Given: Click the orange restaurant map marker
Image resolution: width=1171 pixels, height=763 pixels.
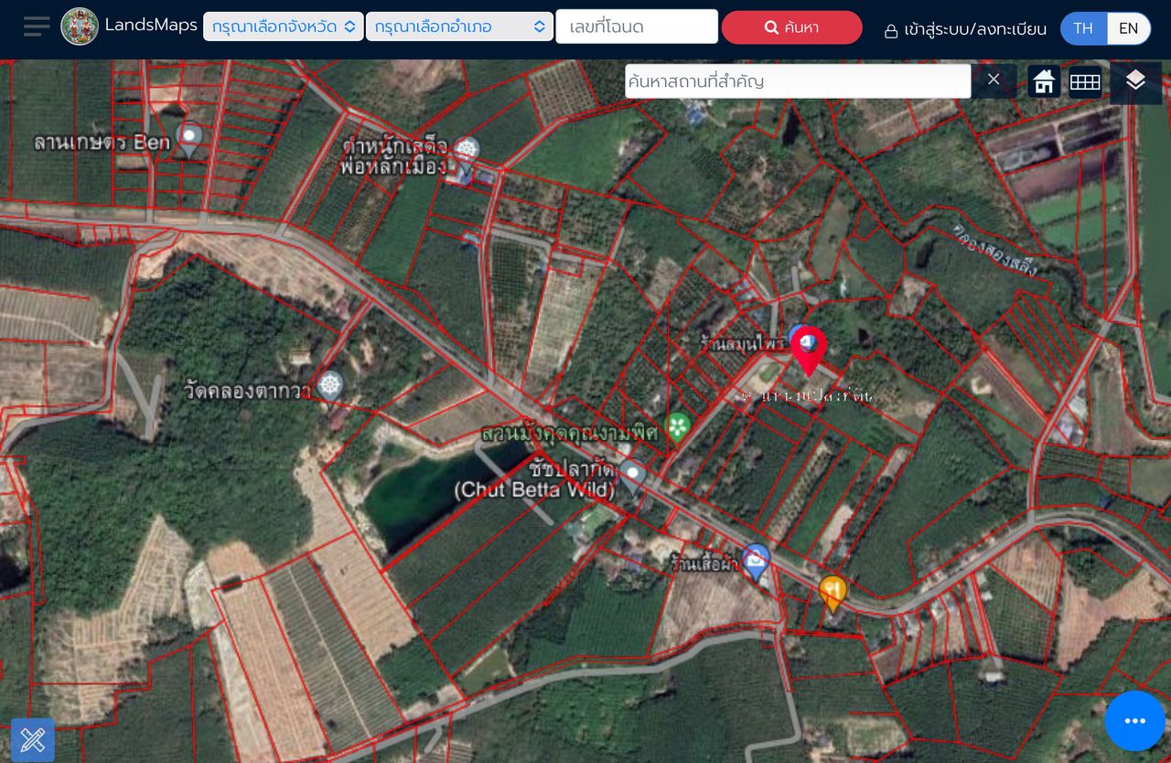Looking at the screenshot, I should [832, 591].
